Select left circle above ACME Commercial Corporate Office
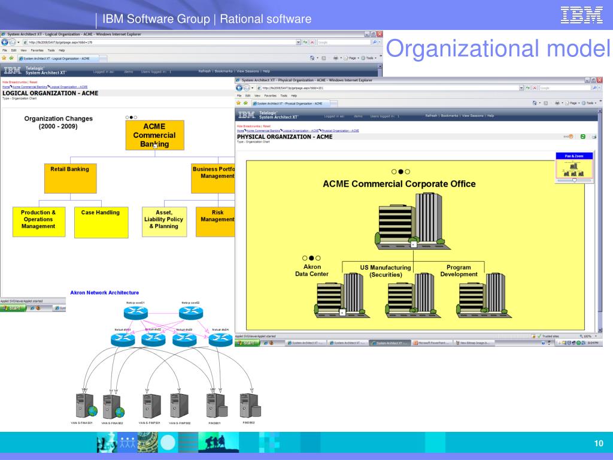This screenshot has height=460, width=613. click(394, 172)
